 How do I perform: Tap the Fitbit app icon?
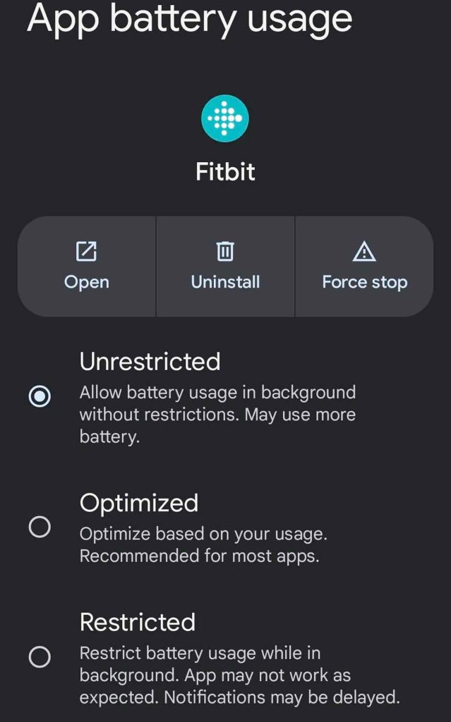tap(225, 118)
